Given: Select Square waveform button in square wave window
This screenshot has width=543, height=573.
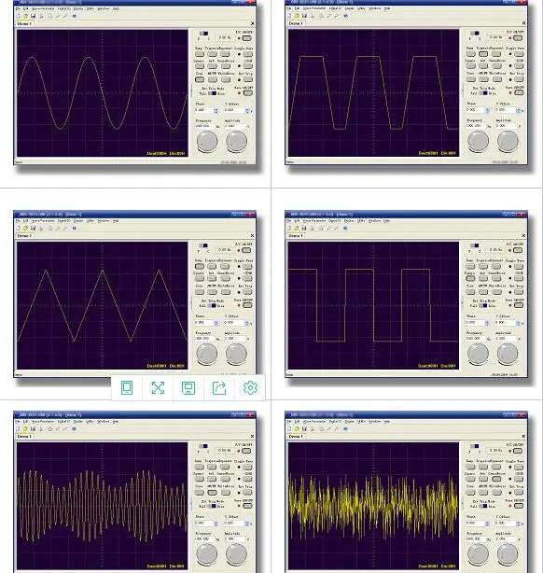Looking at the screenshot, I should tap(470, 278).
